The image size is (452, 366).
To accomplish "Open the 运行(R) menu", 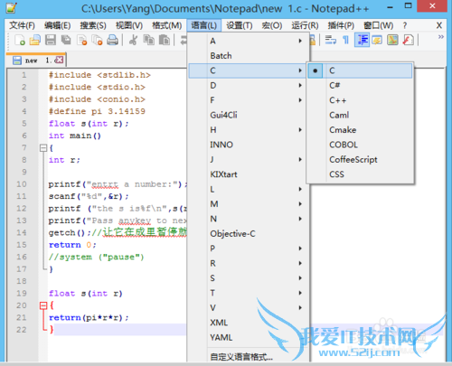I will pyautogui.click(x=305, y=25).
